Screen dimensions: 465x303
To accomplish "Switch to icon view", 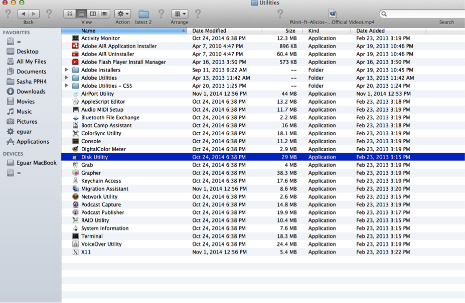I will [x=70, y=14].
